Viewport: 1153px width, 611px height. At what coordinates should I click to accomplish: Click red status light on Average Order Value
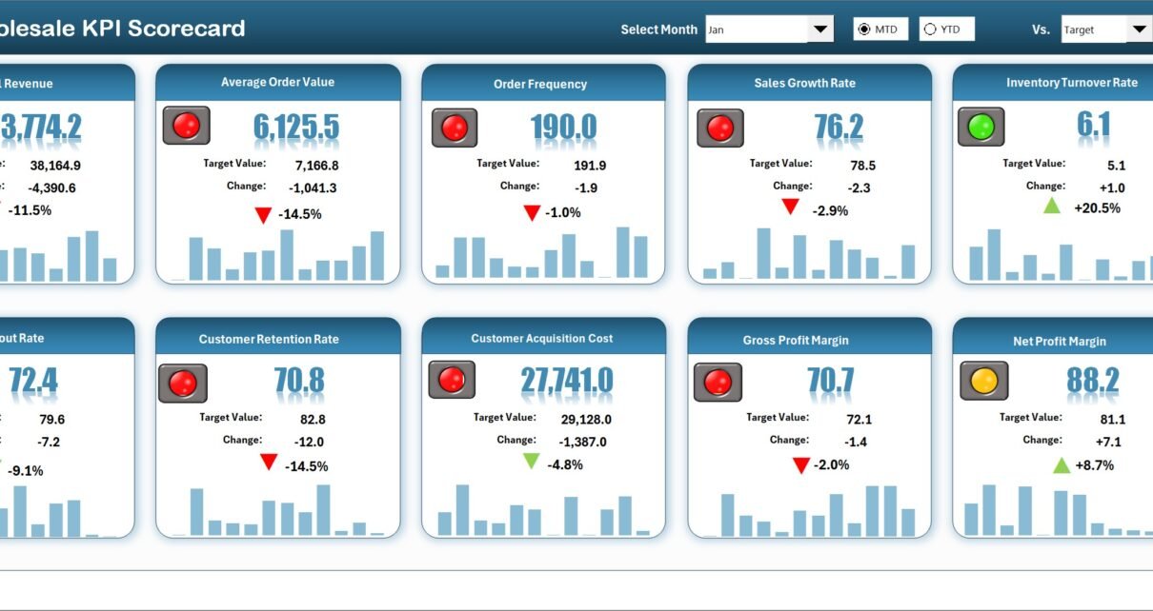186,126
